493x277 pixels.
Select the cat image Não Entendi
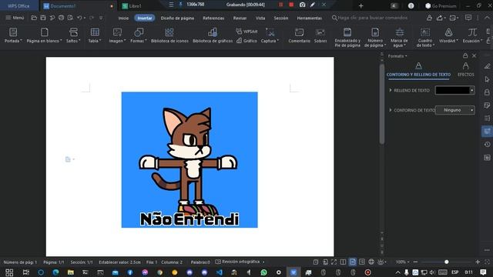pyautogui.click(x=189, y=160)
